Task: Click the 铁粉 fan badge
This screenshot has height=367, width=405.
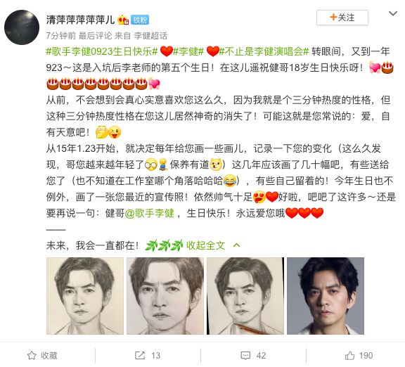Action: click(140, 20)
